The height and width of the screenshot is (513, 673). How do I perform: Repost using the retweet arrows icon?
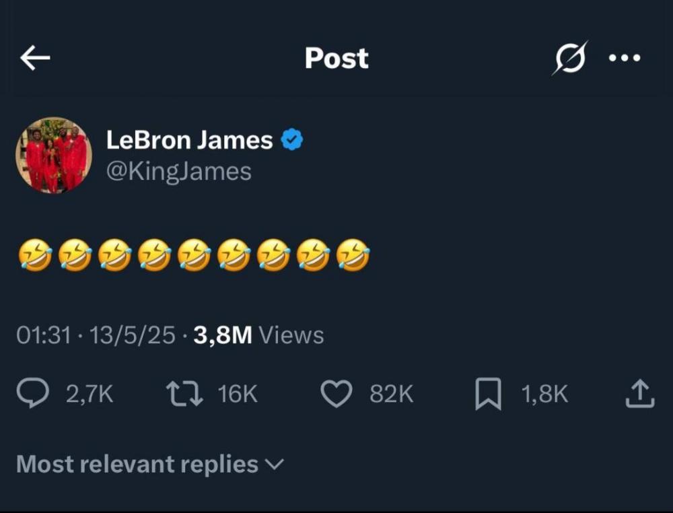click(185, 395)
